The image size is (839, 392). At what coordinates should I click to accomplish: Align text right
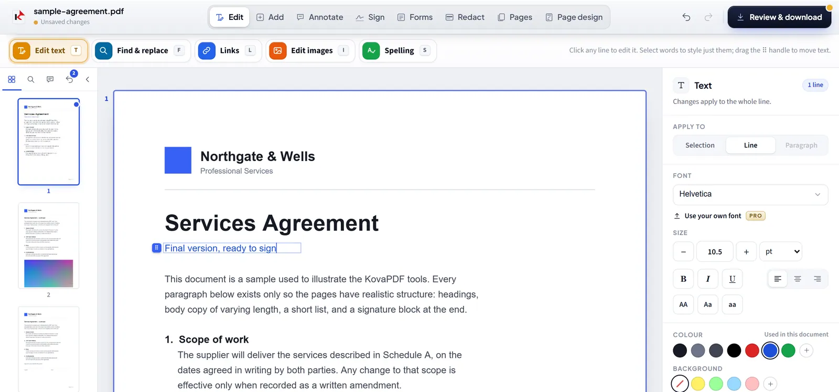click(818, 279)
